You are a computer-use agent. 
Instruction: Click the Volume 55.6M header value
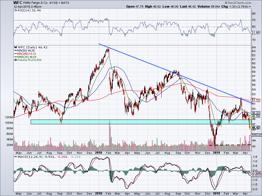click(x=209, y=6)
